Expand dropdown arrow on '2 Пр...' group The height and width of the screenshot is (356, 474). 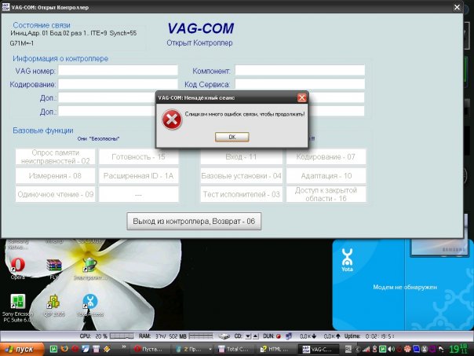tap(210, 349)
